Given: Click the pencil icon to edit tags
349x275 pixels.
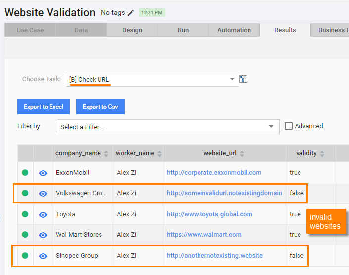Looking at the screenshot, I should coord(131,13).
